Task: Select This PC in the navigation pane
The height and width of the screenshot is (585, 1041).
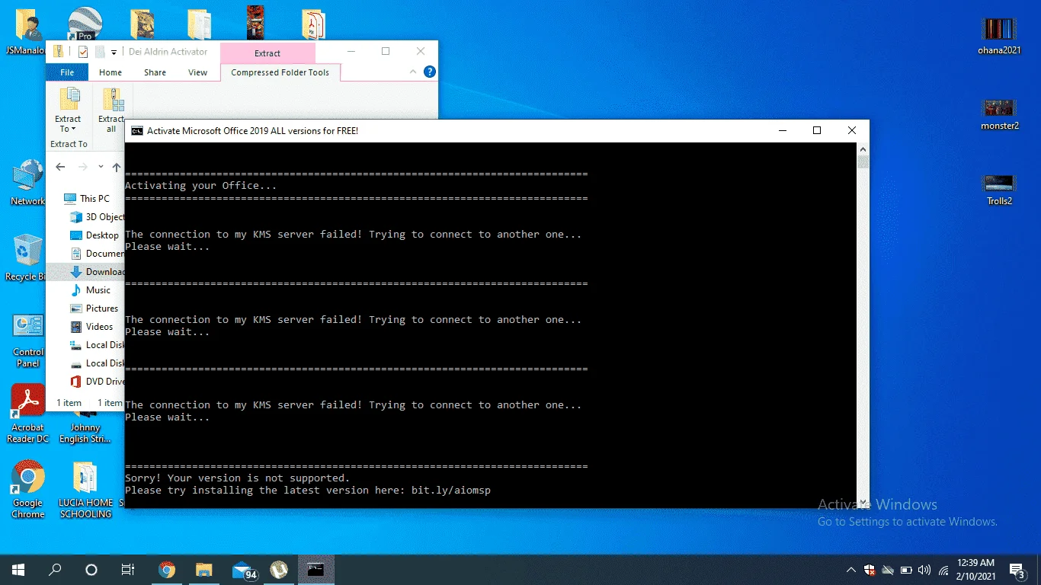Action: click(86, 198)
